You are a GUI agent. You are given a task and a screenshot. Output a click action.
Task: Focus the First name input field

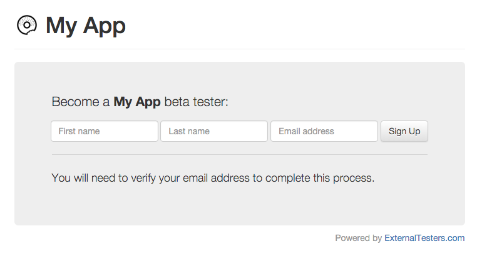click(x=105, y=131)
